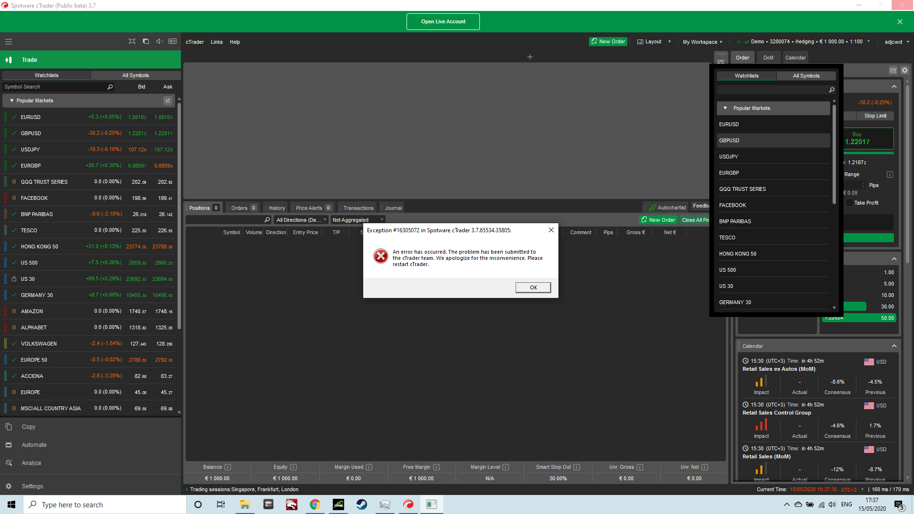Open the Links menu
This screenshot has height=514, width=914.
(x=217, y=42)
